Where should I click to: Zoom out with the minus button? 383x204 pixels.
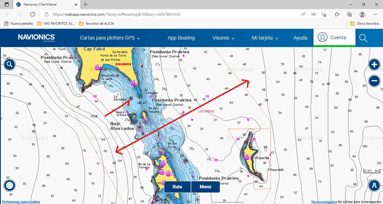(x=374, y=81)
